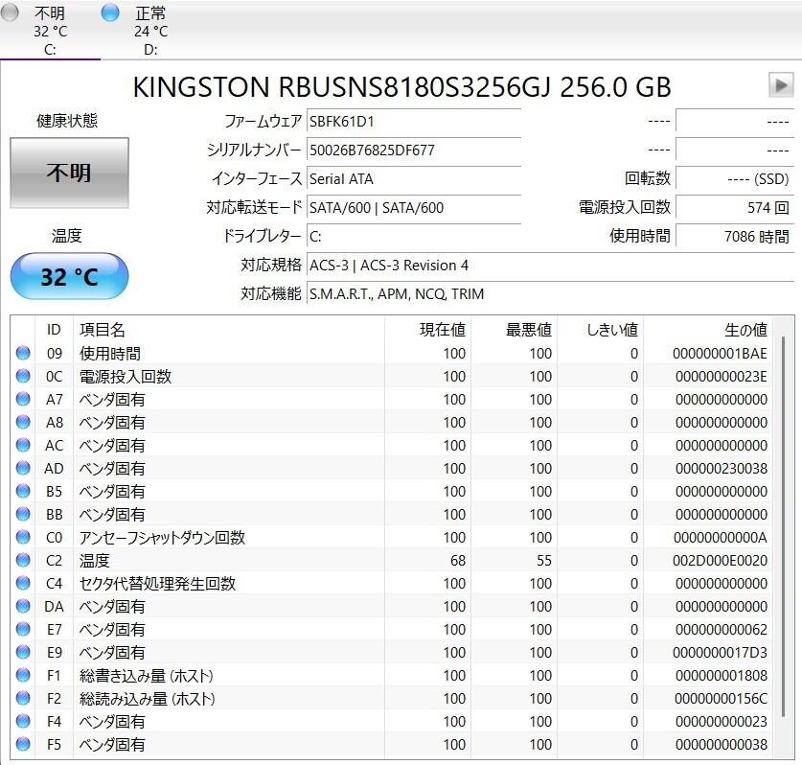Go to next disk with the arrow button
Image resolution: width=802 pixels, height=765 pixels.
click(x=781, y=85)
